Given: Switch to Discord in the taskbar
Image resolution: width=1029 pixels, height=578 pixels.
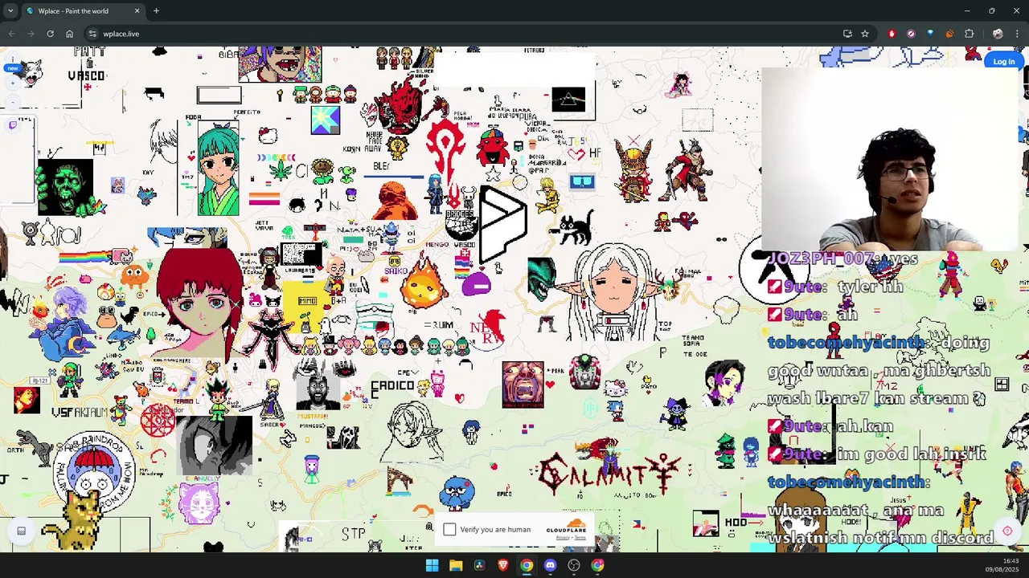Looking at the screenshot, I should click(550, 565).
